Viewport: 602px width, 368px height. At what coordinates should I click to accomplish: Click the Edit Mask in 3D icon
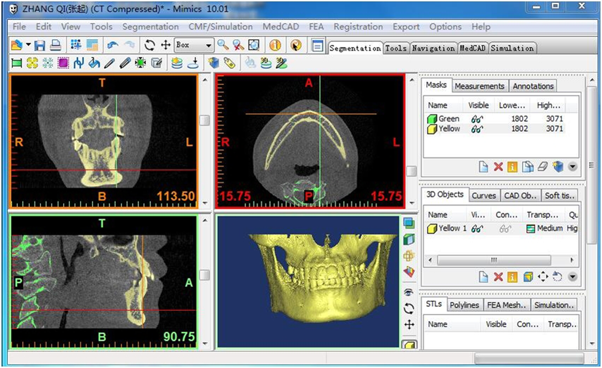157,63
